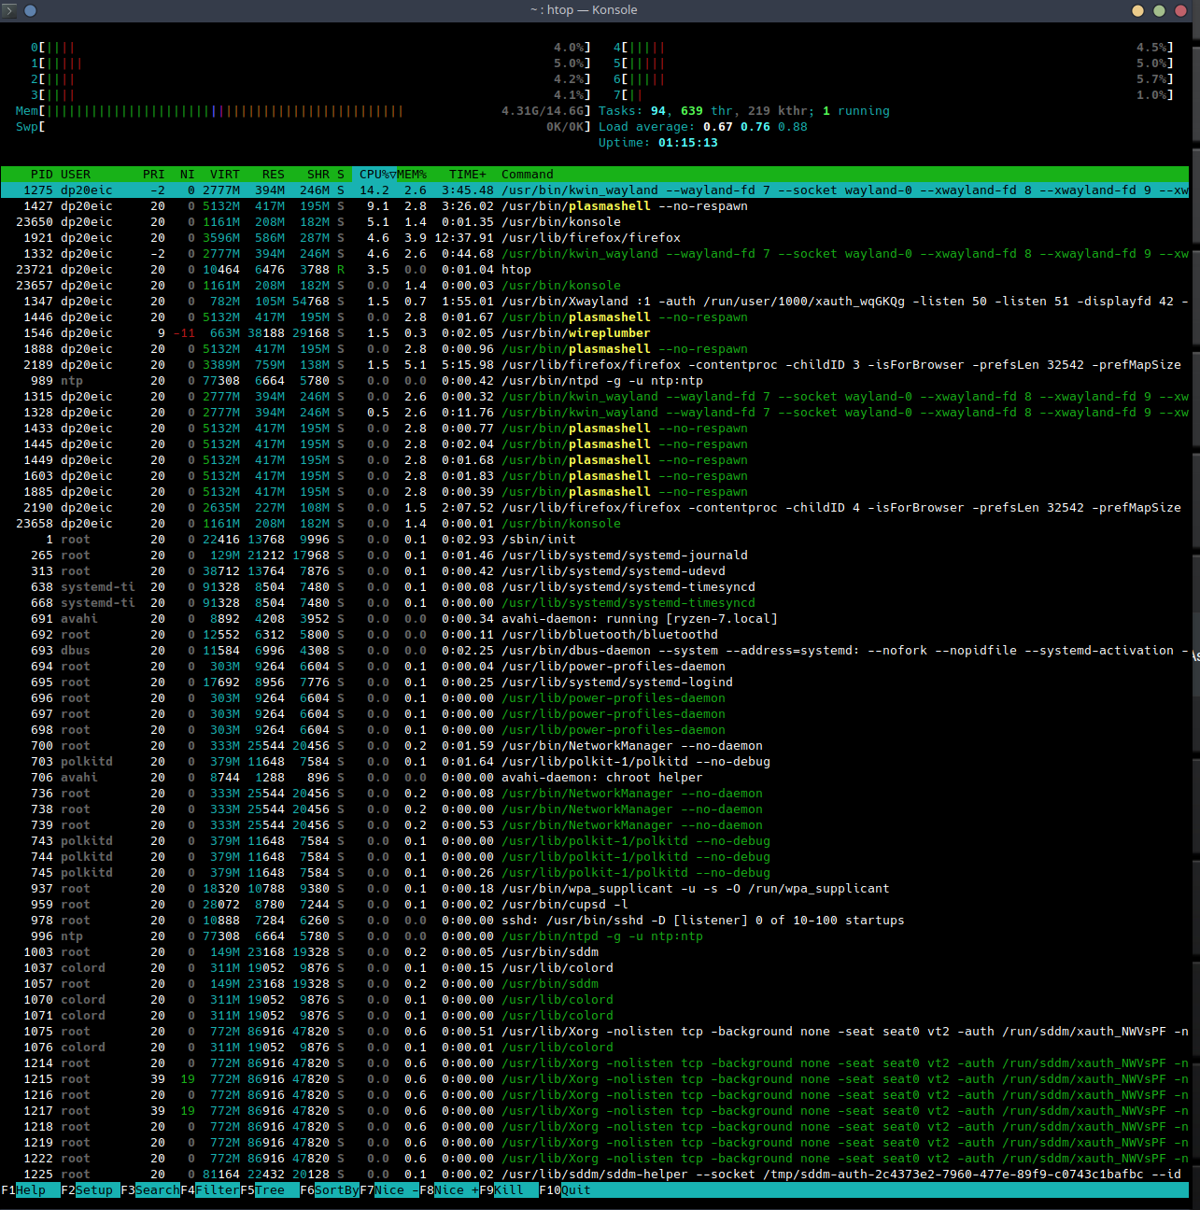
Task: Click the Mem usage bar meter
Action: (x=304, y=111)
